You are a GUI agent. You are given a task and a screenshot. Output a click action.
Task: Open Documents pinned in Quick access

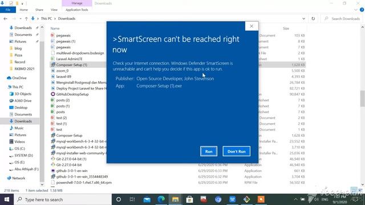(23, 35)
